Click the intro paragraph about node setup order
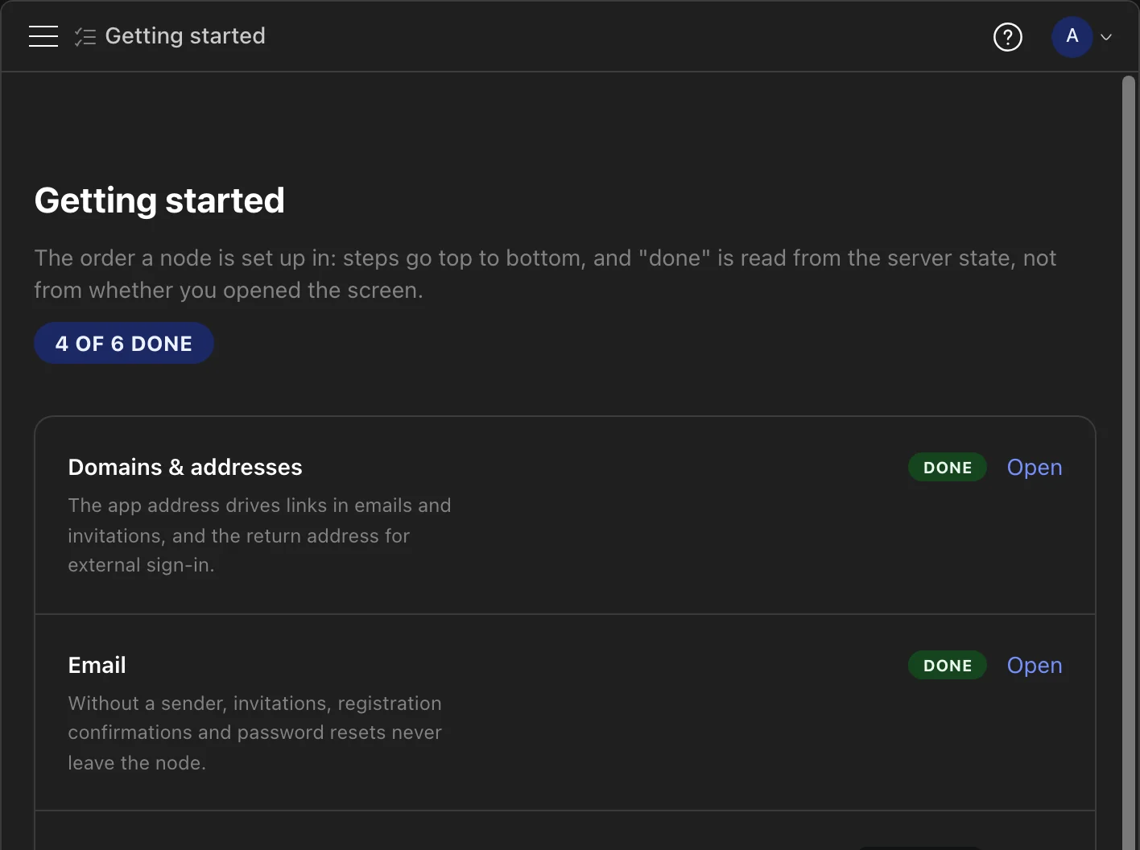1140x850 pixels. pos(545,274)
